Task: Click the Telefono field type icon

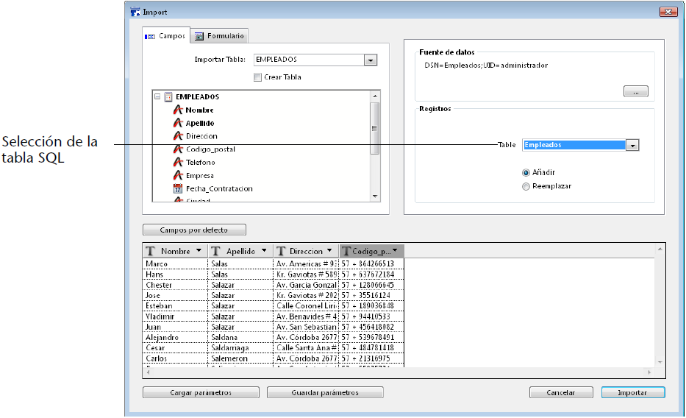Action: (x=177, y=163)
